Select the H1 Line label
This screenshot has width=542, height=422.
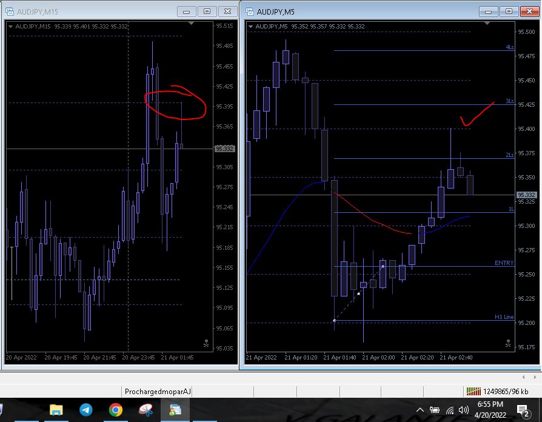[x=504, y=317]
